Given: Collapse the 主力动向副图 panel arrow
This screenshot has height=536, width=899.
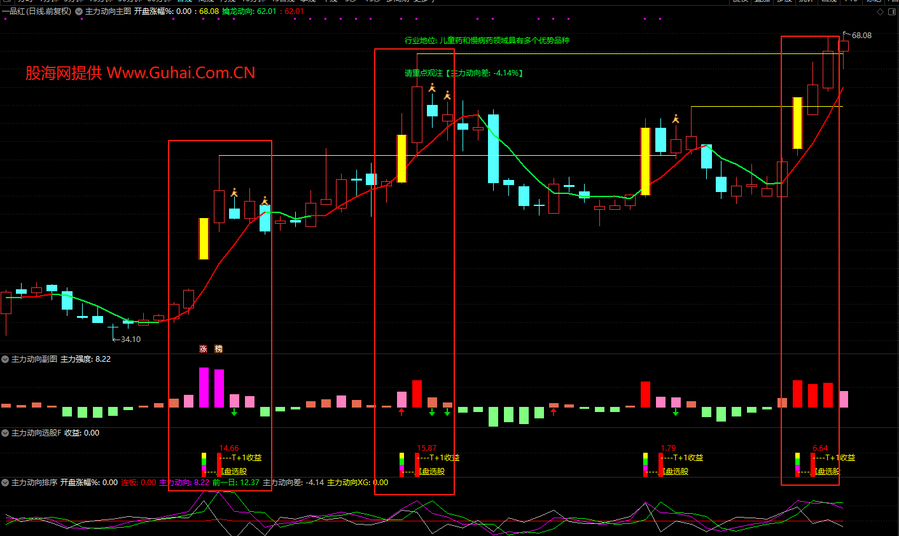Looking at the screenshot, I should tap(5, 359).
